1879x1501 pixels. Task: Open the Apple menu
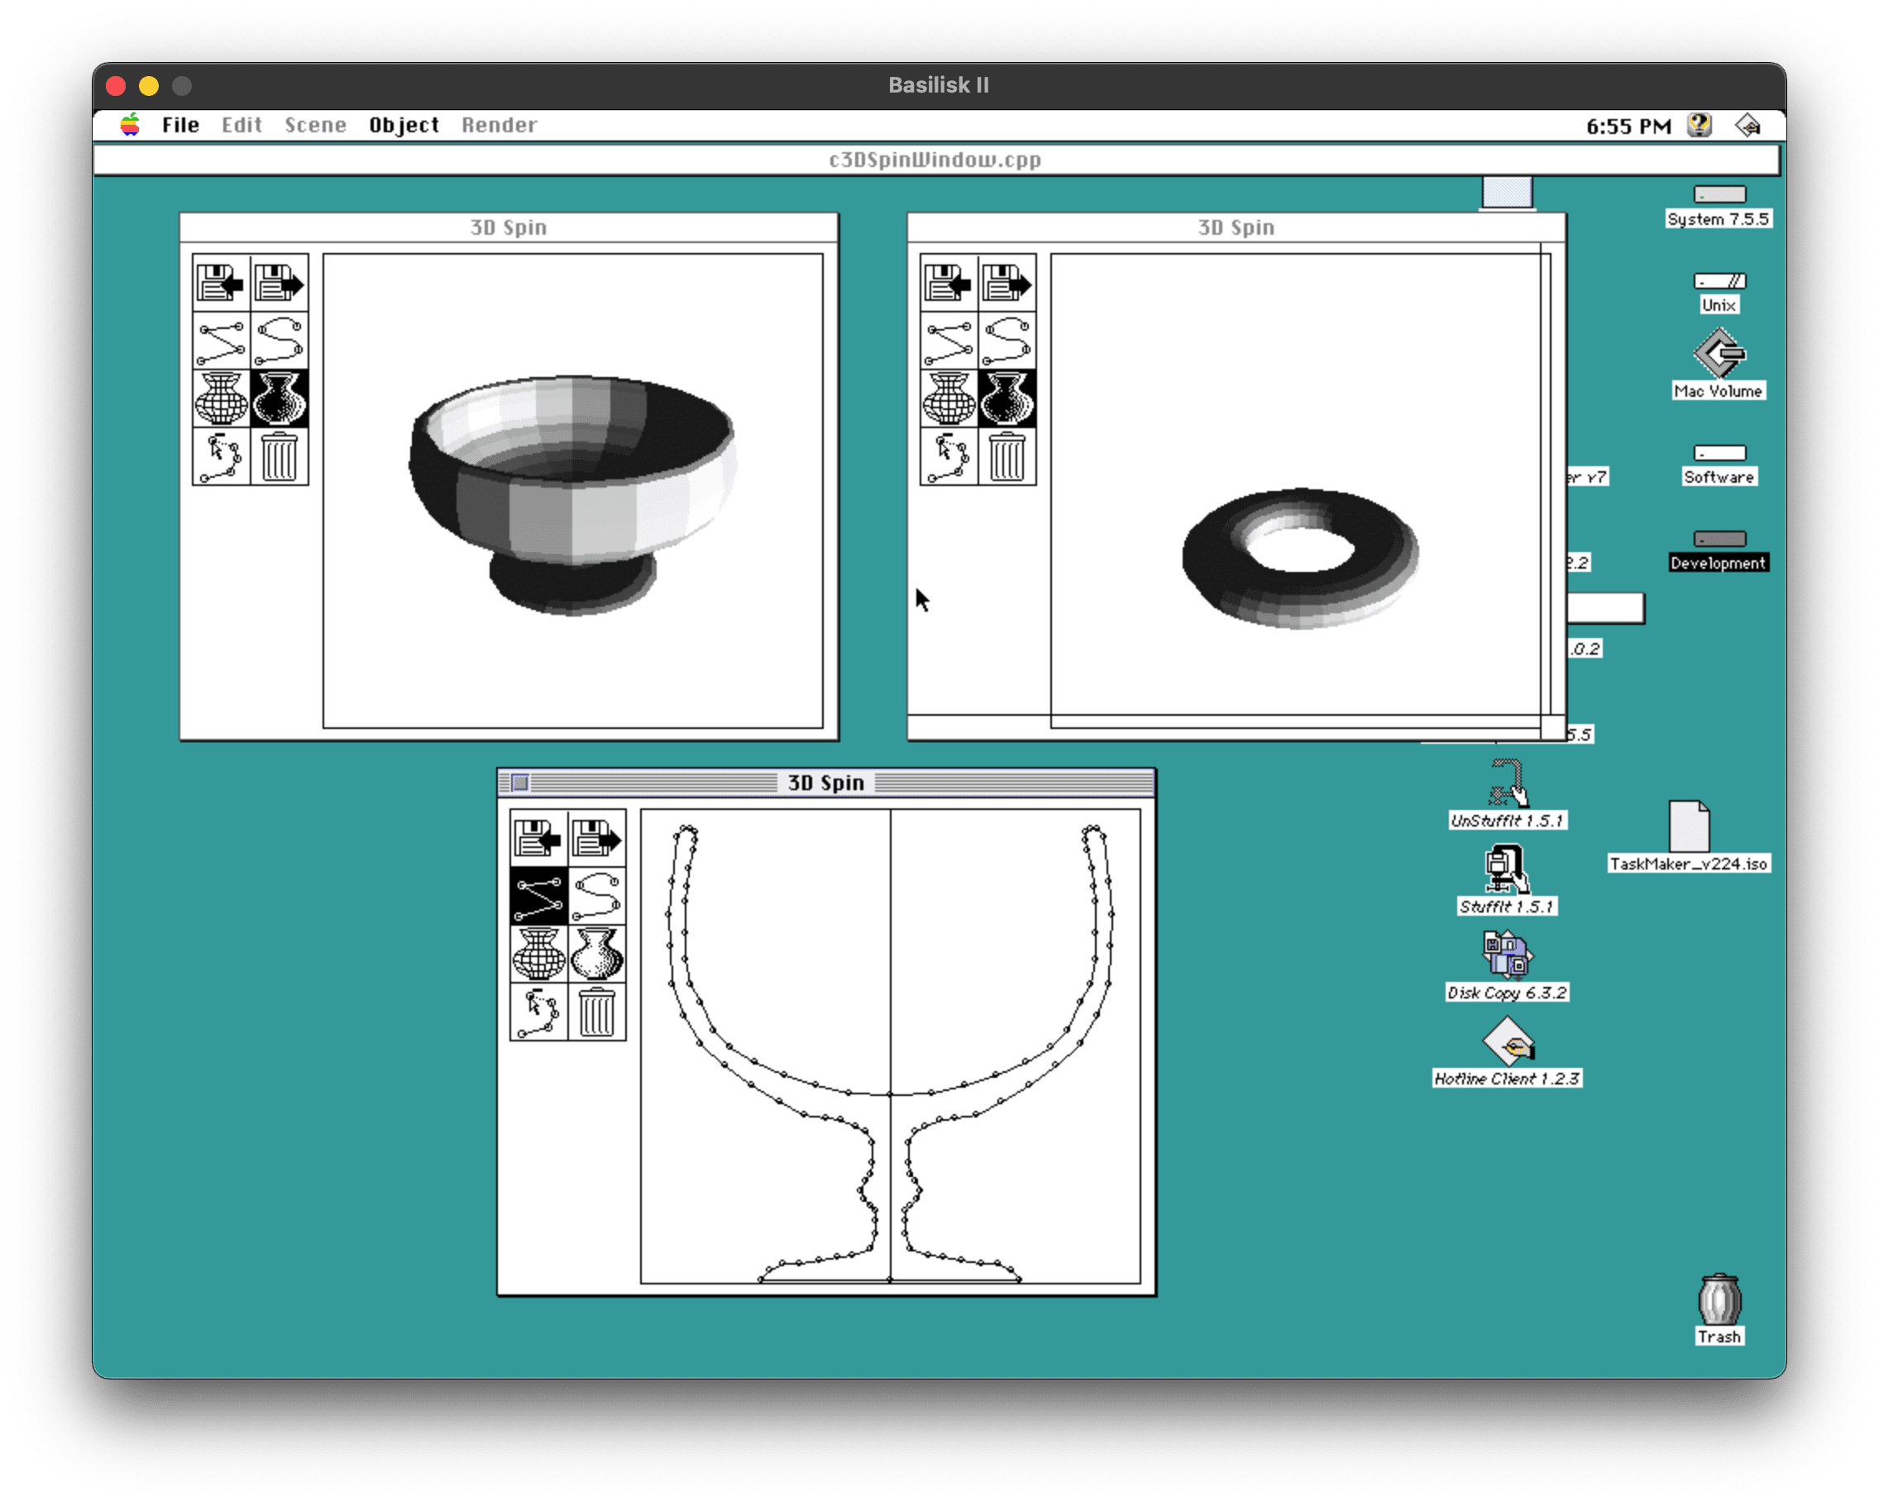[x=130, y=125]
